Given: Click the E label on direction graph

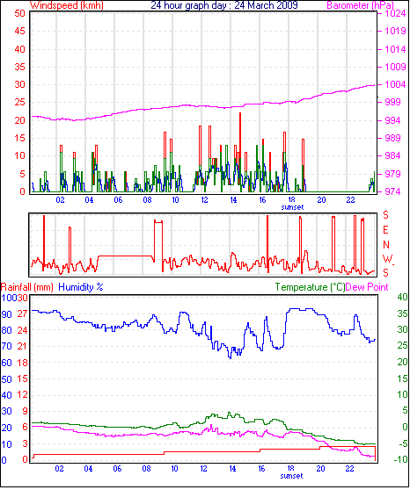Looking at the screenshot, I should pos(385,230).
